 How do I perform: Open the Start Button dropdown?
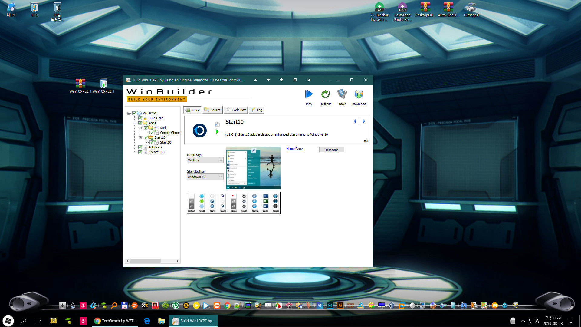pos(205,177)
